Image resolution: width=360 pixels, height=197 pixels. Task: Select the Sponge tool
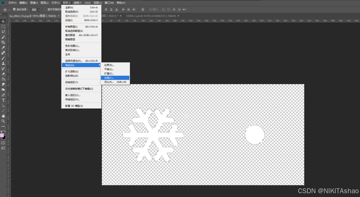[x=3, y=90]
